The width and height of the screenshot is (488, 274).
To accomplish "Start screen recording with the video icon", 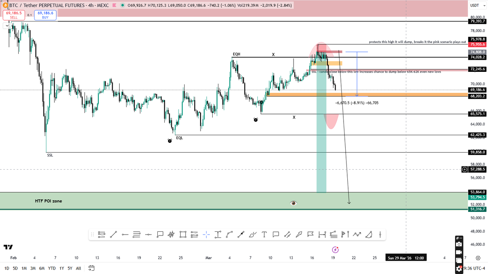I will [x=459, y=252].
